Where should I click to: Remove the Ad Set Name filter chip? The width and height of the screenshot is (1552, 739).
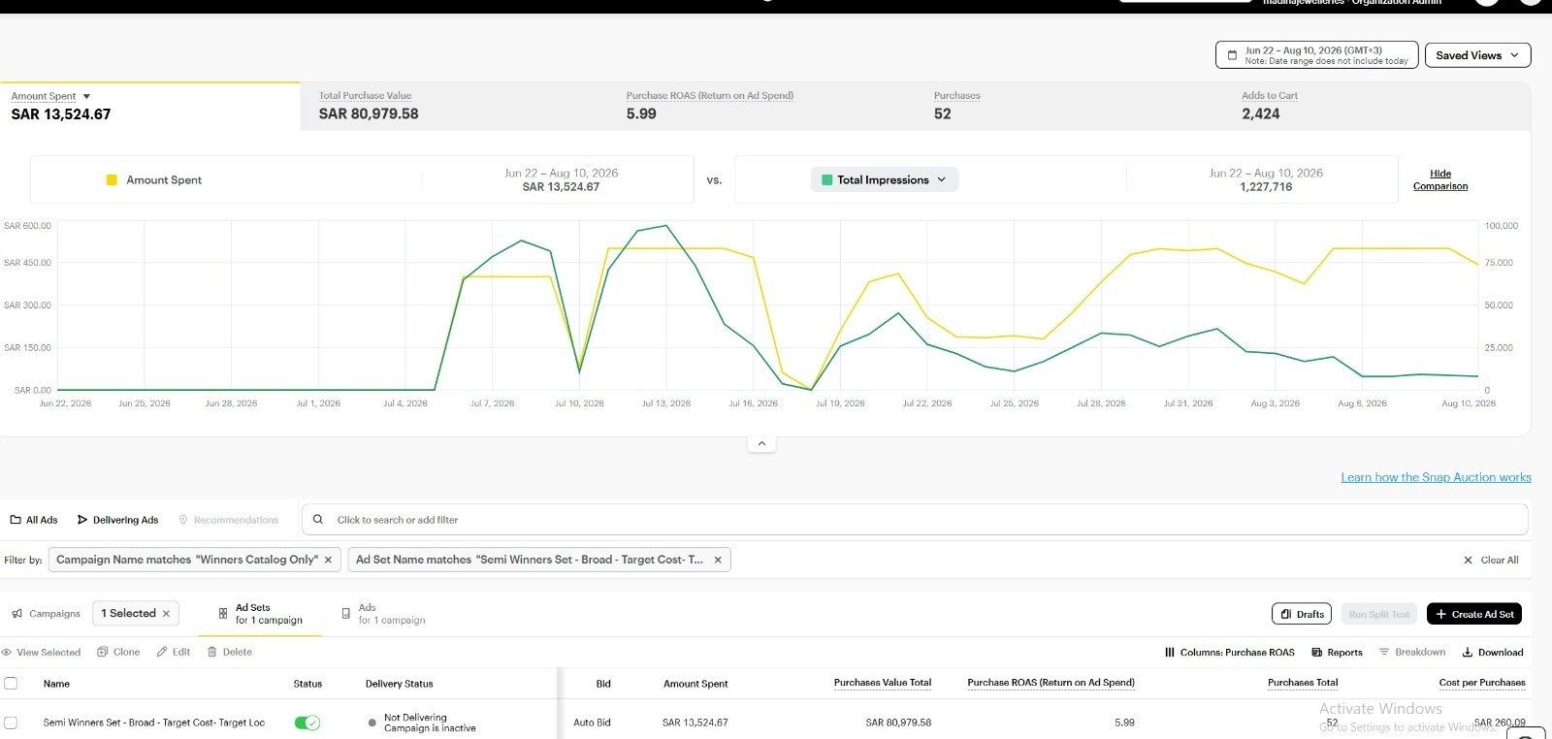[718, 560]
